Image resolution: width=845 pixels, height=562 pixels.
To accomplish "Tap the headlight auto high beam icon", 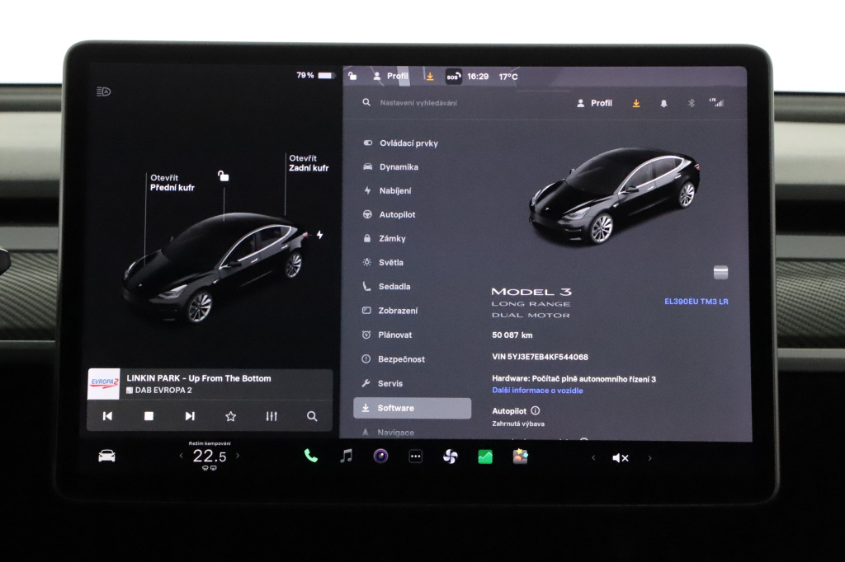I will point(103,91).
